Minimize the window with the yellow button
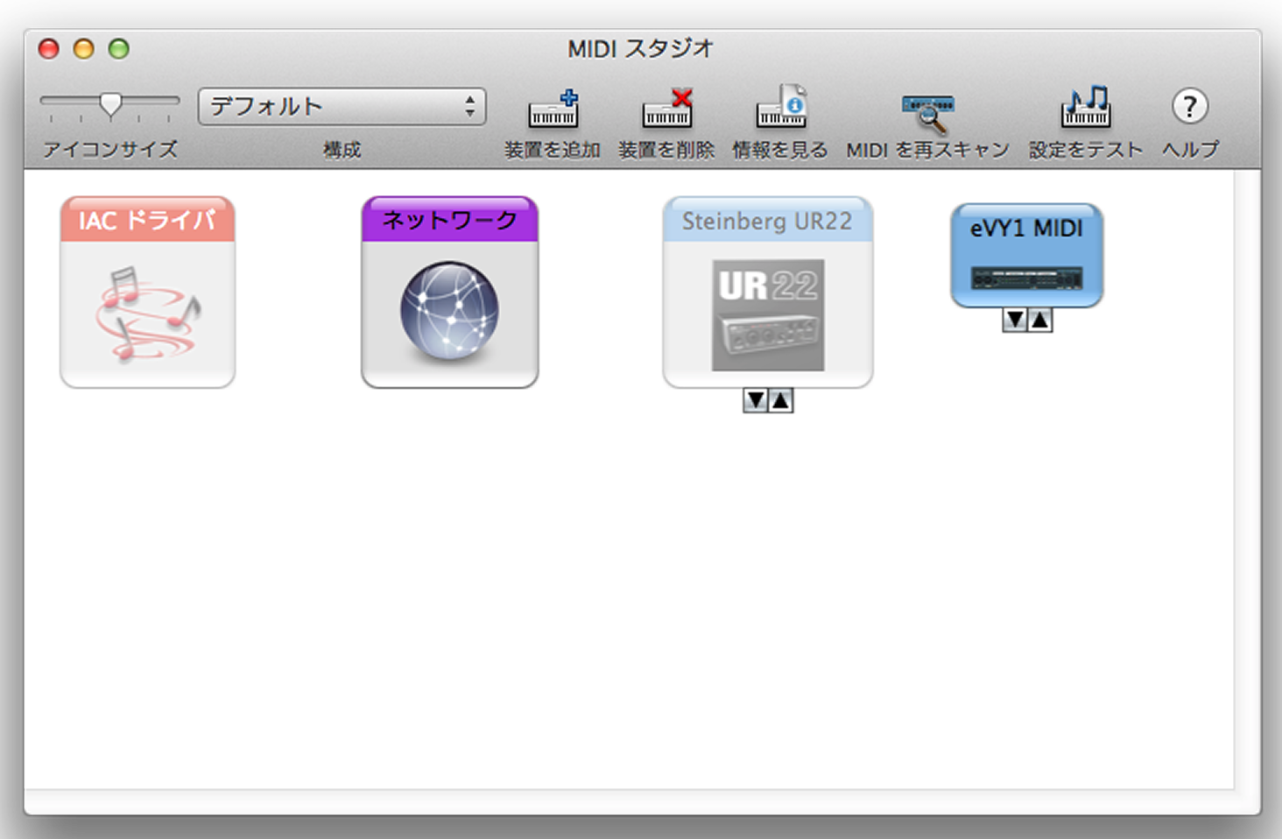Viewport: 1282px width, 839px height. pyautogui.click(x=84, y=49)
